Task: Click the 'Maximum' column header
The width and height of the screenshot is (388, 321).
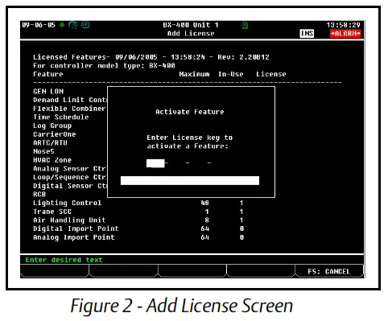Action: pos(194,74)
